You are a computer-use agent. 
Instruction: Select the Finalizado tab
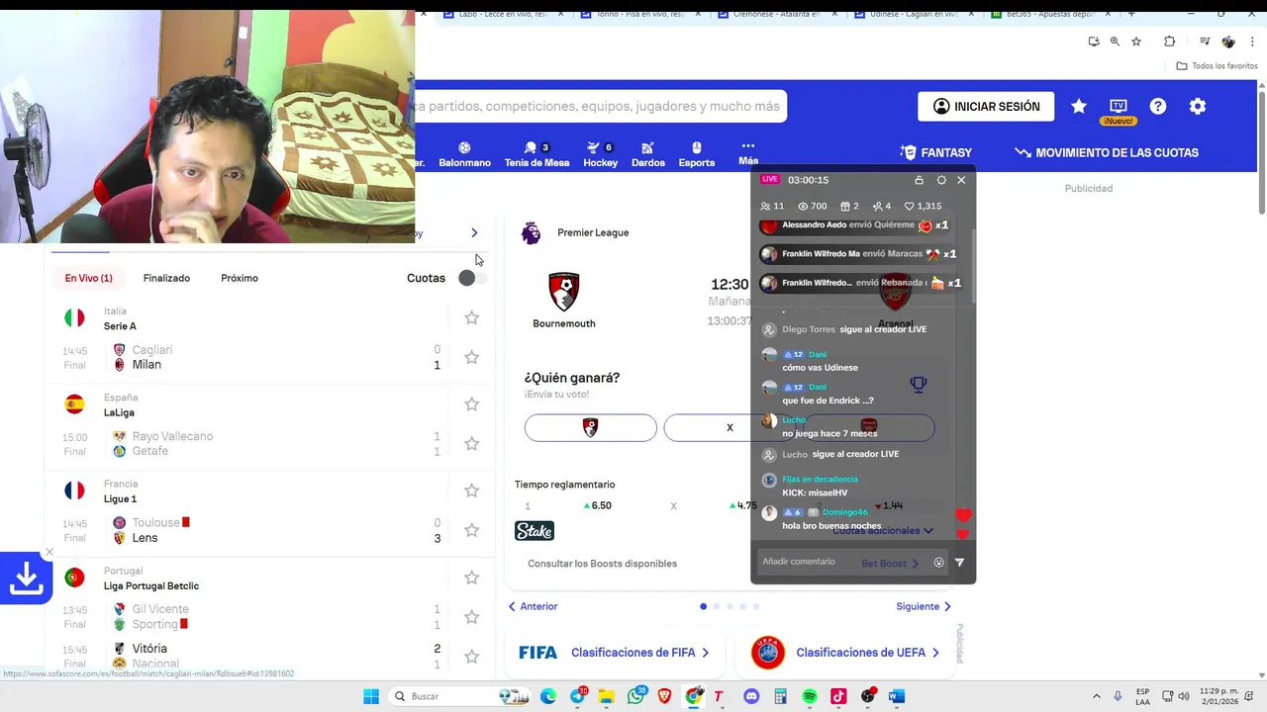166,278
